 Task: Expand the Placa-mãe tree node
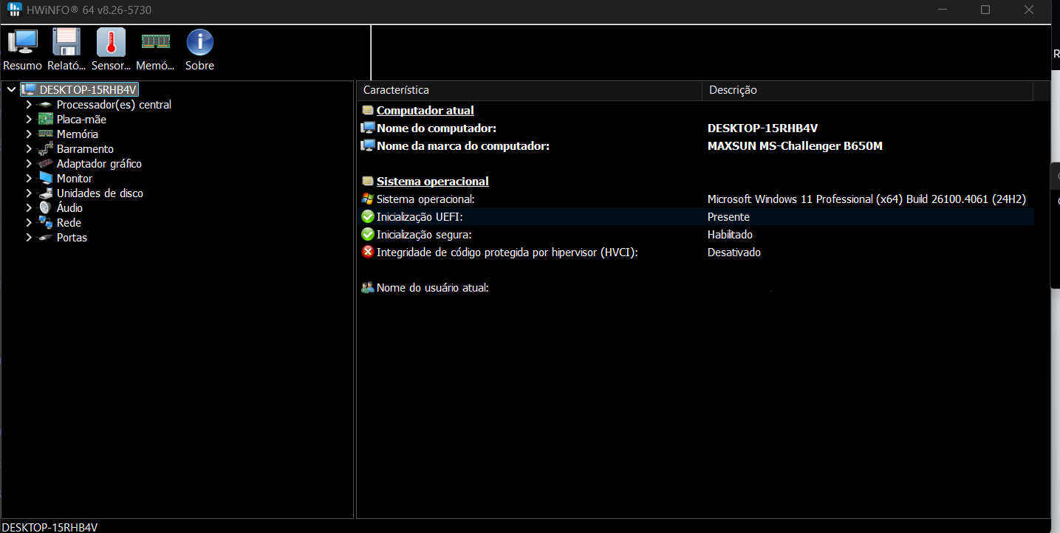click(29, 120)
